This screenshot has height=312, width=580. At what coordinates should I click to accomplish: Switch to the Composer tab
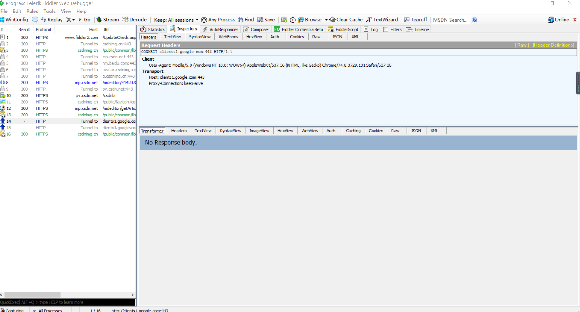pyautogui.click(x=256, y=29)
